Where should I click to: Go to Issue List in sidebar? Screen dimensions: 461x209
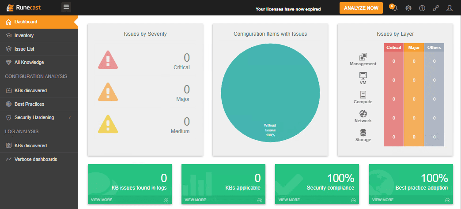pyautogui.click(x=24, y=49)
